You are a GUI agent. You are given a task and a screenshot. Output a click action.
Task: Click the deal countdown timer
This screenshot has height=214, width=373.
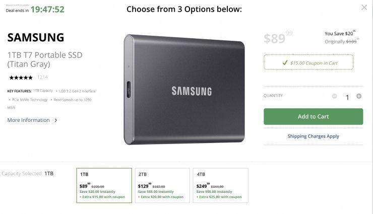pos(47,9)
